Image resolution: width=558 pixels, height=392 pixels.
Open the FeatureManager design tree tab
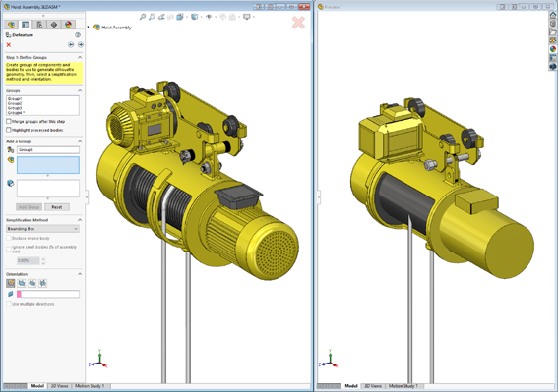11,25
